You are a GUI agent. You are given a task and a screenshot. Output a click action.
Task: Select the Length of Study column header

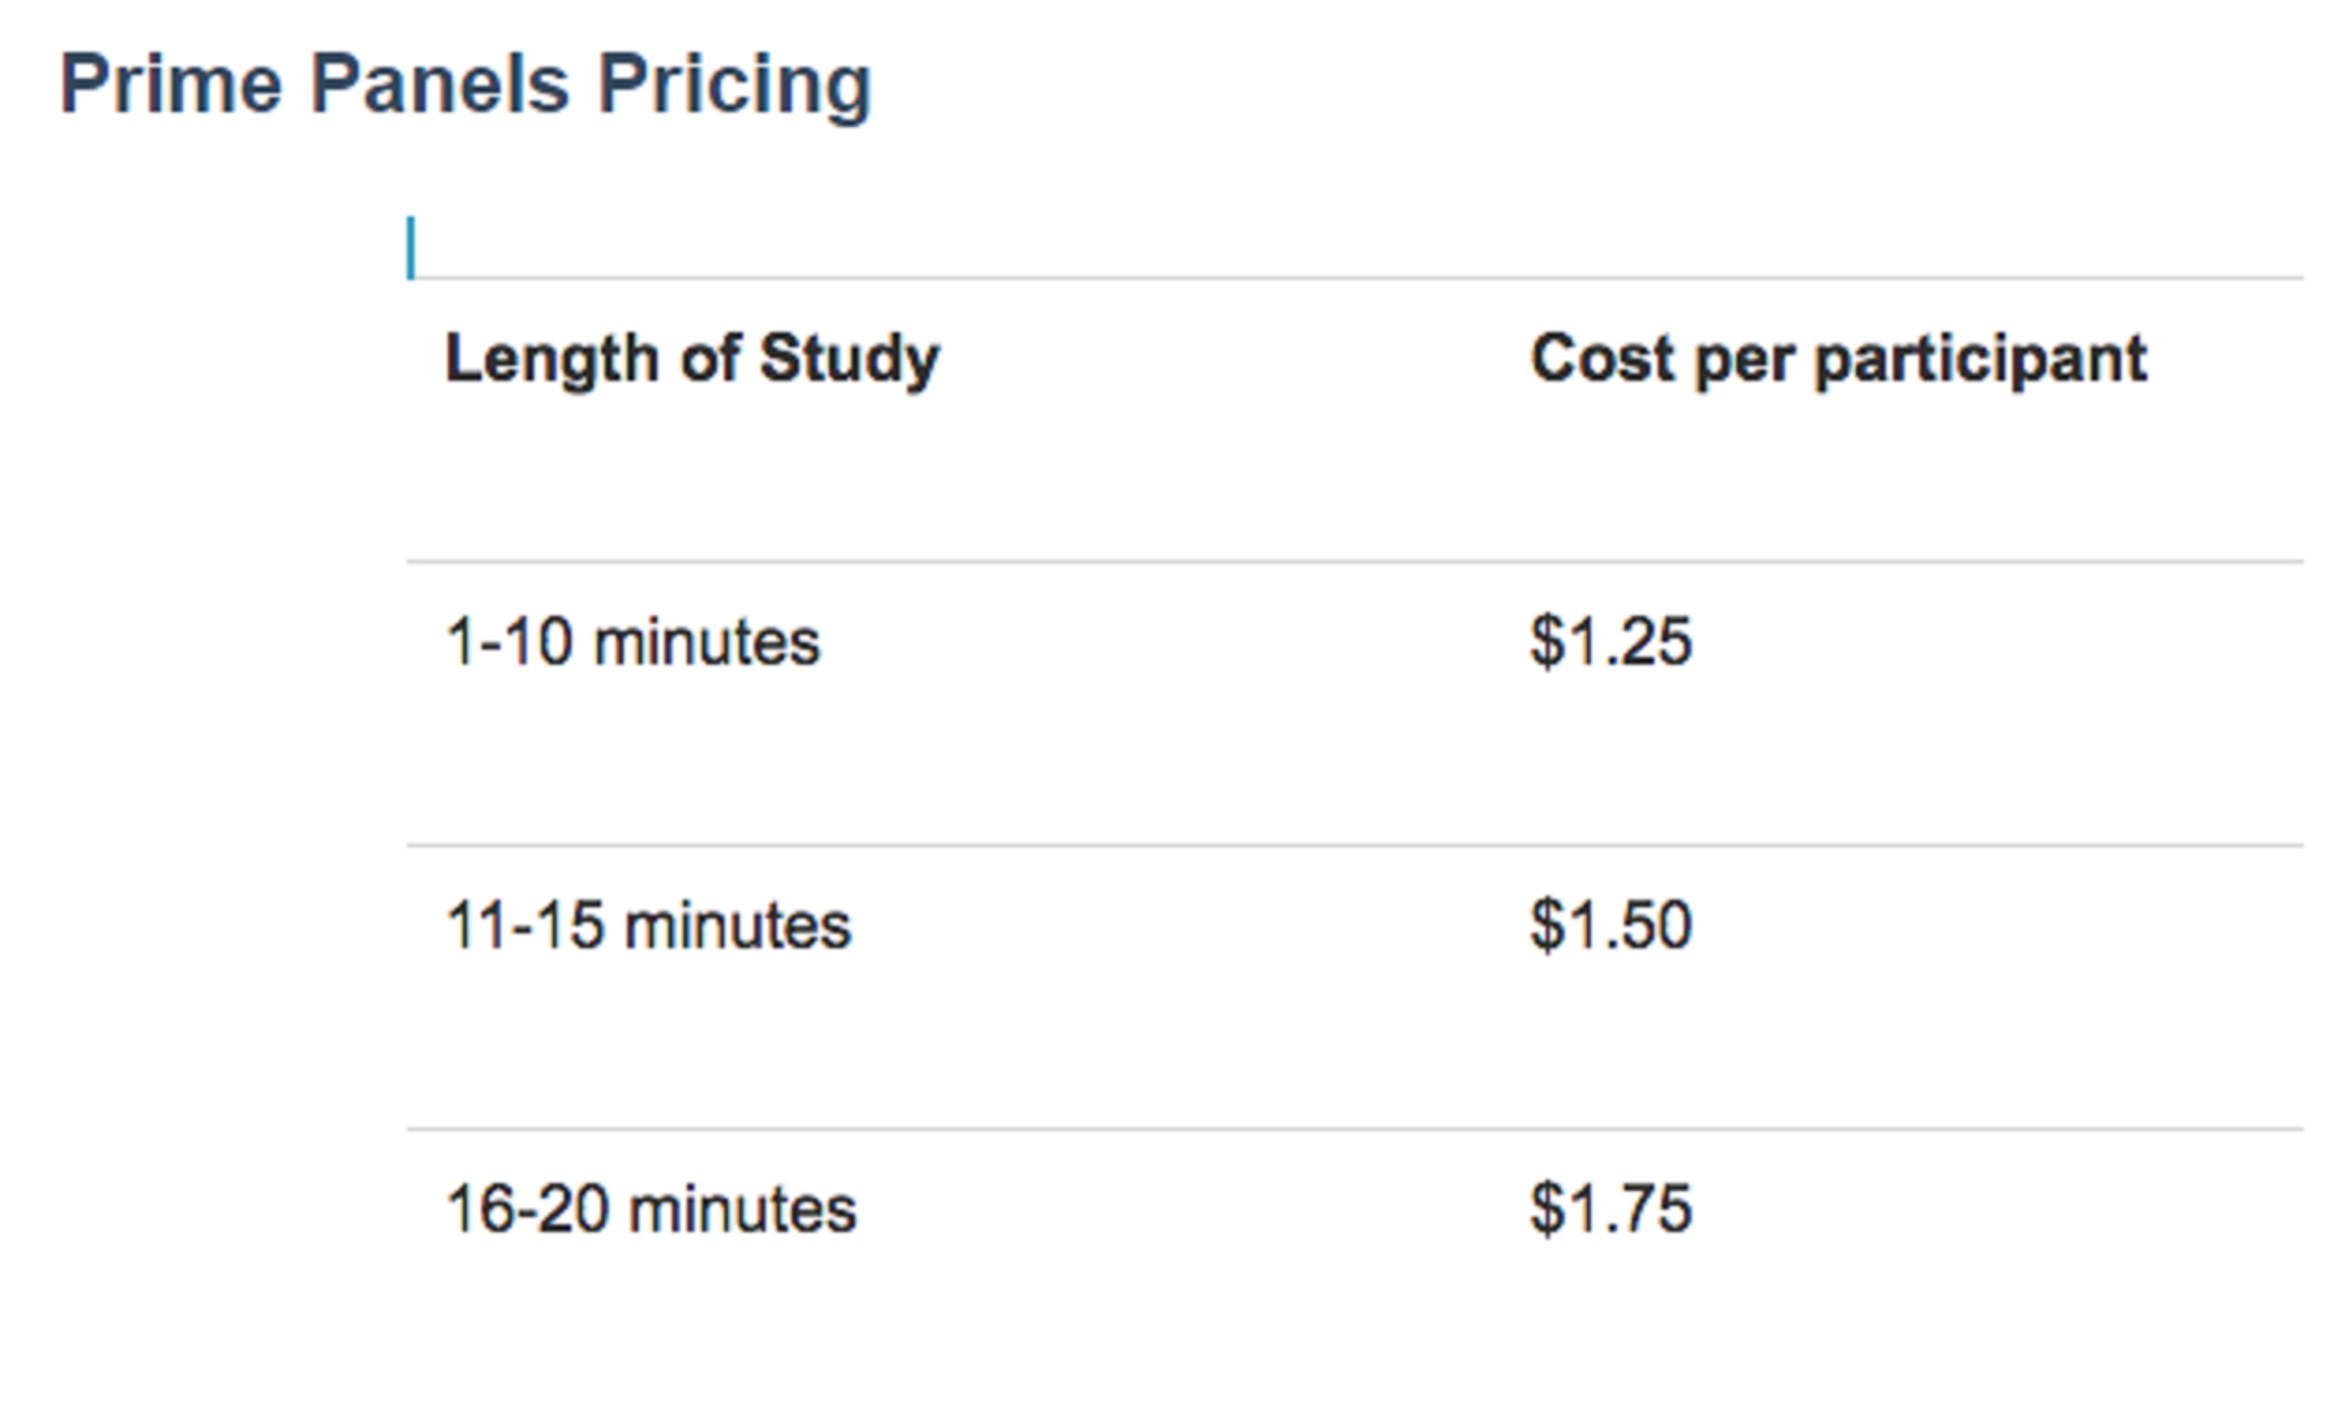click(693, 359)
